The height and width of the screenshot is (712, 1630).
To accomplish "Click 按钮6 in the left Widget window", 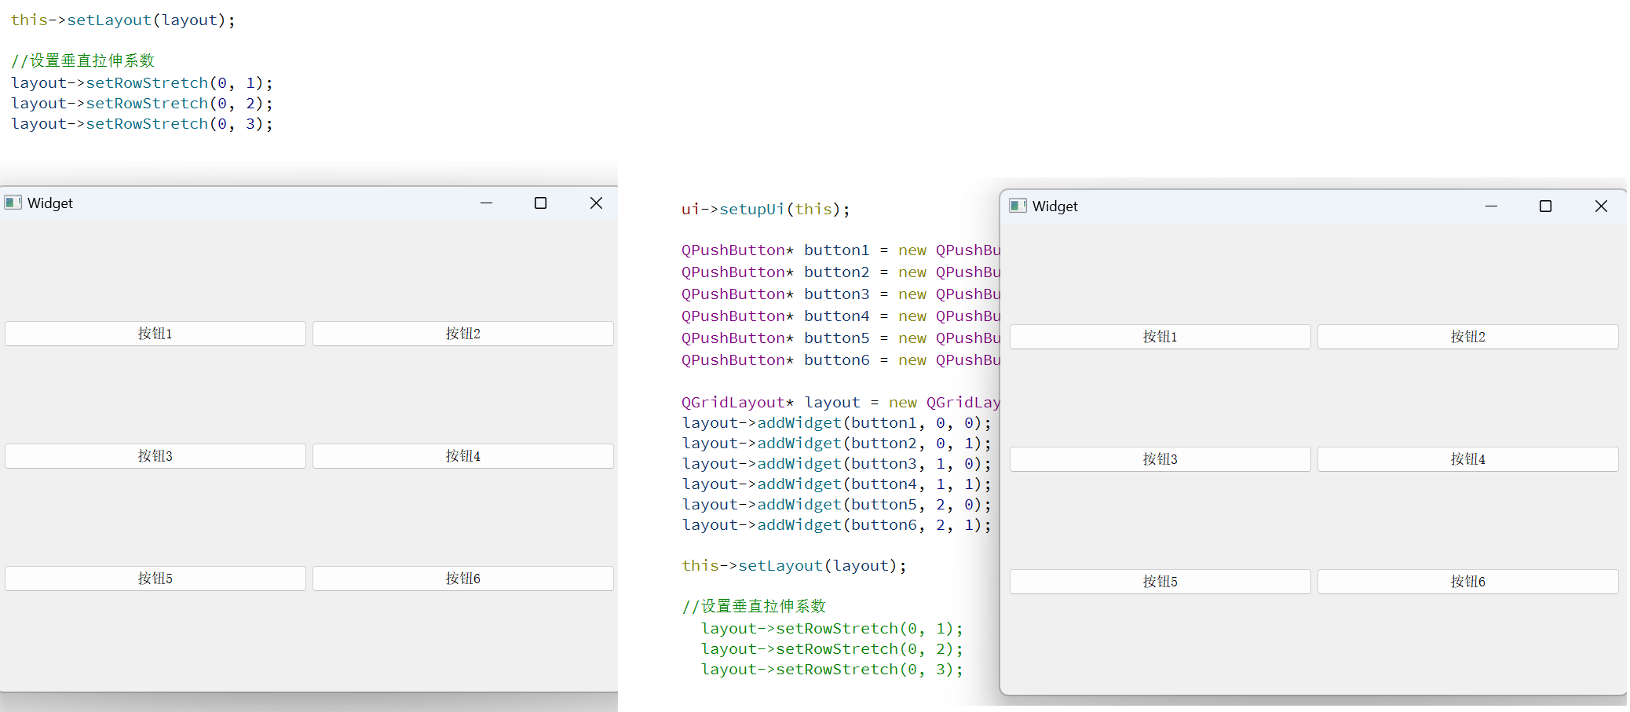I will [x=463, y=579].
